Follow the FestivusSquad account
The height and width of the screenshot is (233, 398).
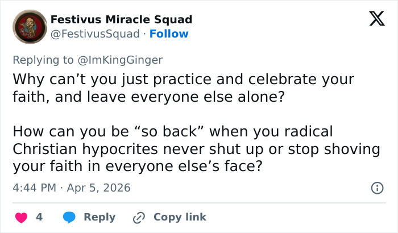169,34
